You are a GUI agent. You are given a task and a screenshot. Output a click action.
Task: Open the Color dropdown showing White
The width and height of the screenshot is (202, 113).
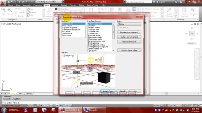point(129,24)
